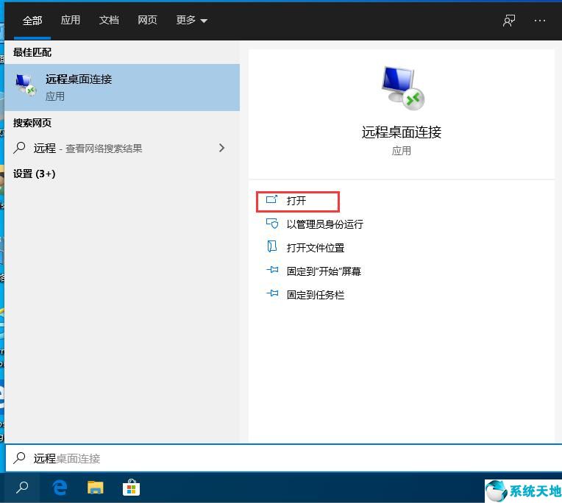Switch to the 应用 tab
Image resolution: width=562 pixels, height=503 pixels.
71,20
